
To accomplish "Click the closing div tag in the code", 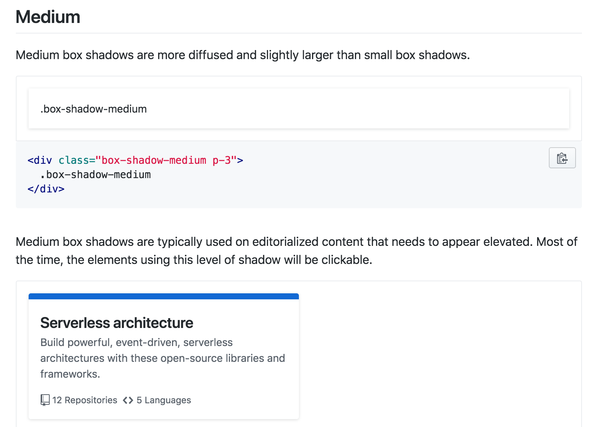I will pyautogui.click(x=45, y=189).
